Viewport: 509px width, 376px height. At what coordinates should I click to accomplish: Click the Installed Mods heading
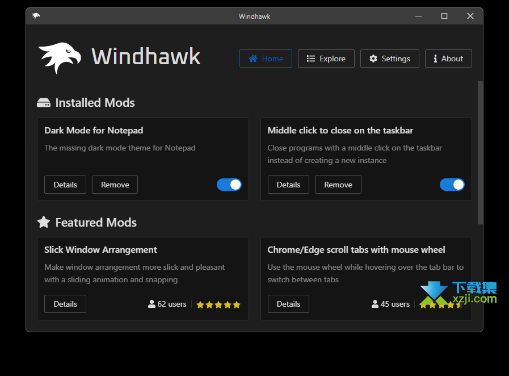point(95,103)
